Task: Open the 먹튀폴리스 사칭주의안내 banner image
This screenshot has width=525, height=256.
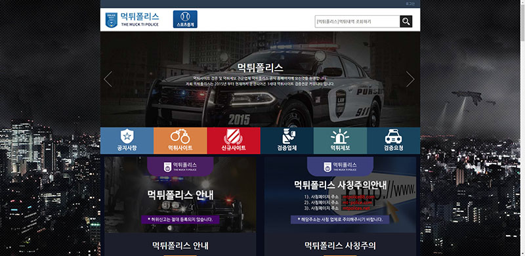Action: (340, 195)
